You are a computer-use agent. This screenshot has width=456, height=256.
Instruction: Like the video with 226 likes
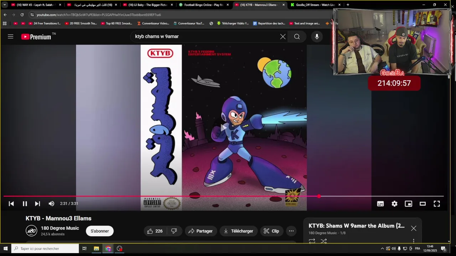(x=155, y=231)
